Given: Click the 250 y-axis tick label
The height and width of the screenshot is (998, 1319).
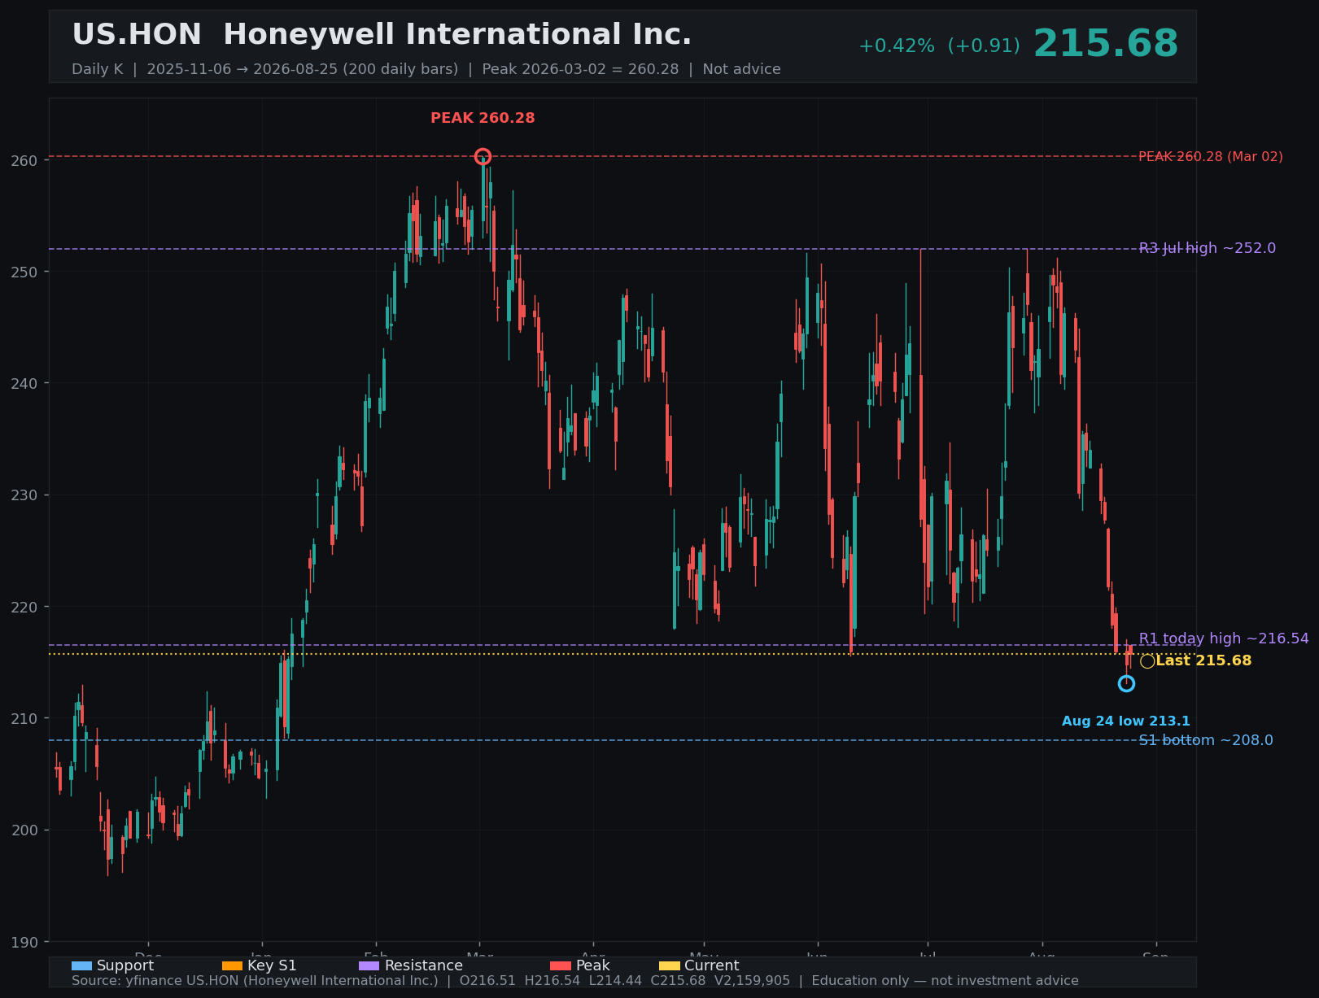Looking at the screenshot, I should (x=24, y=272).
